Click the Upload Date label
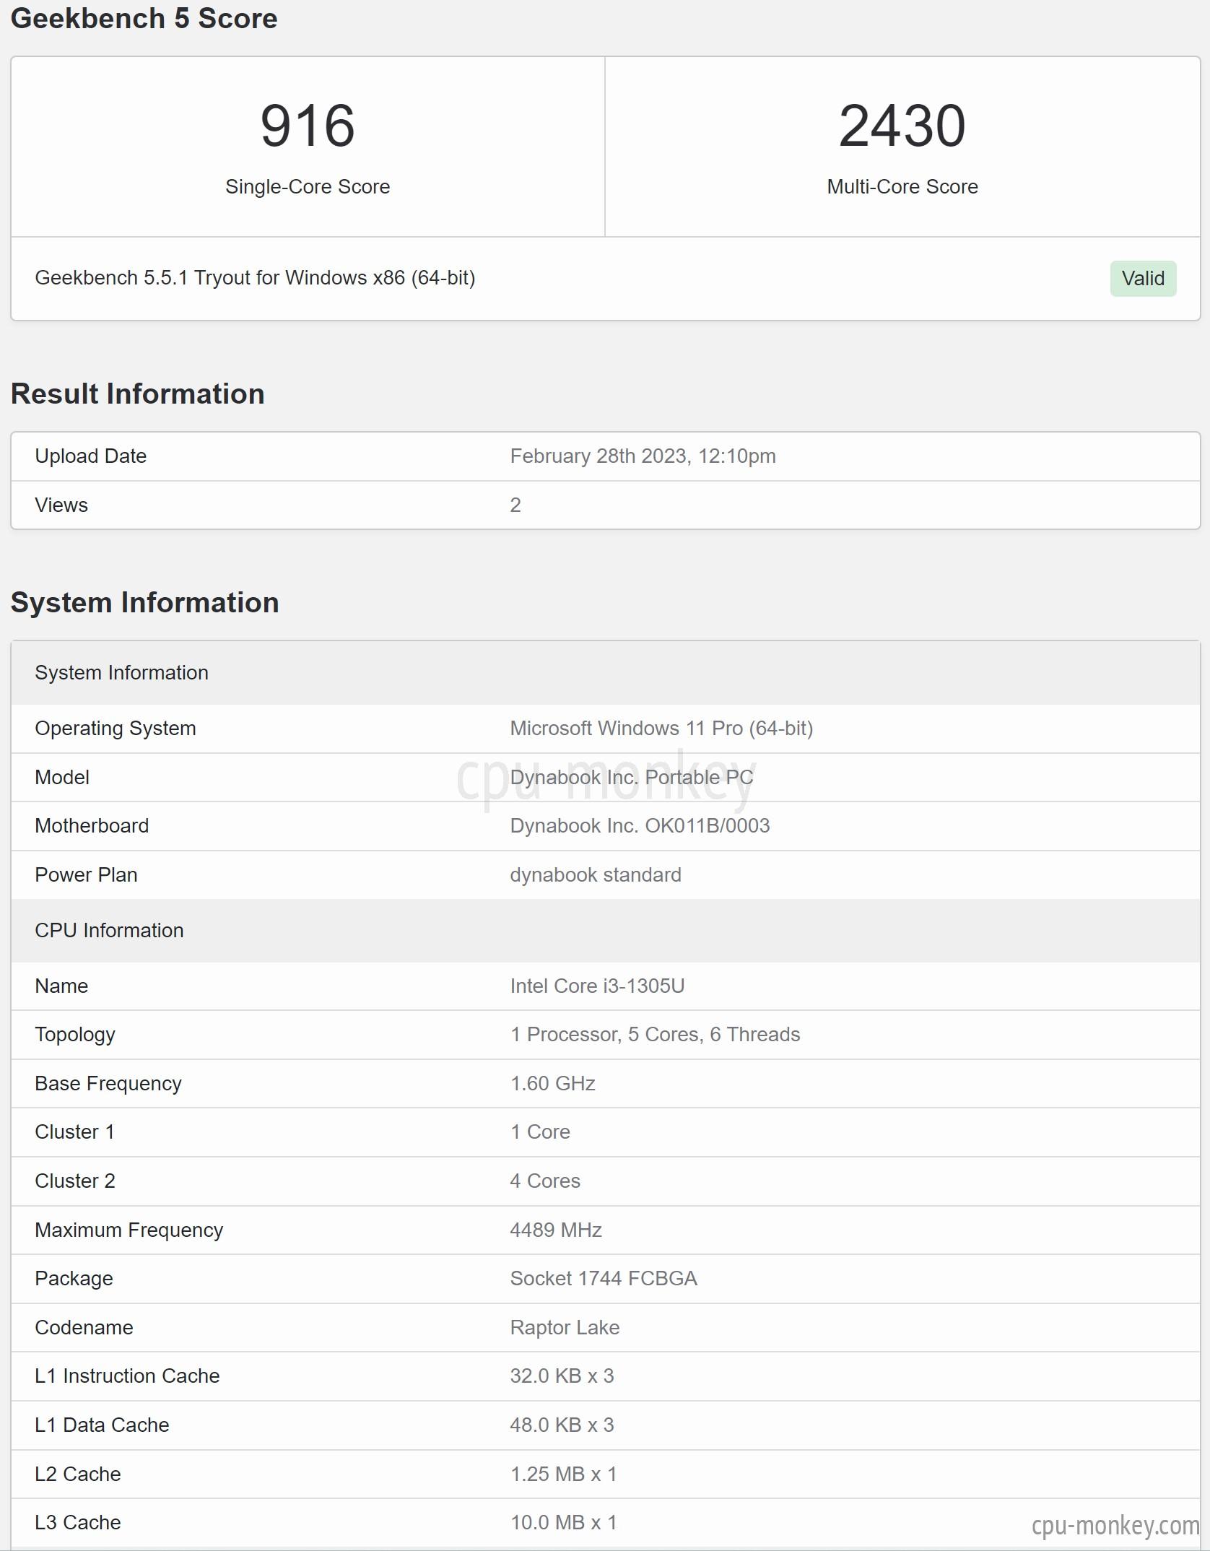1210x1551 pixels. (90, 456)
